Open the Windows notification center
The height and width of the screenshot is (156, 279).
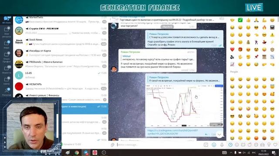click(x=273, y=153)
